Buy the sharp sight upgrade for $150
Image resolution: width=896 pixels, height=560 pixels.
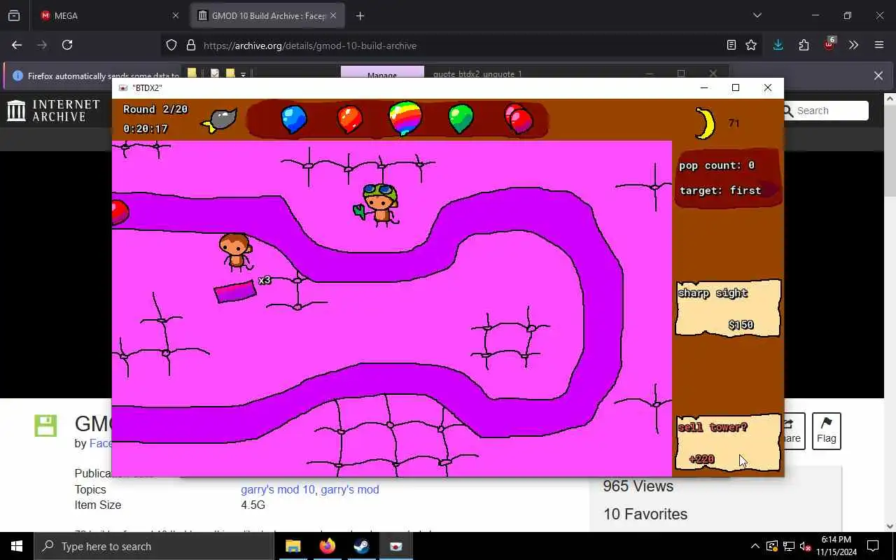(727, 308)
